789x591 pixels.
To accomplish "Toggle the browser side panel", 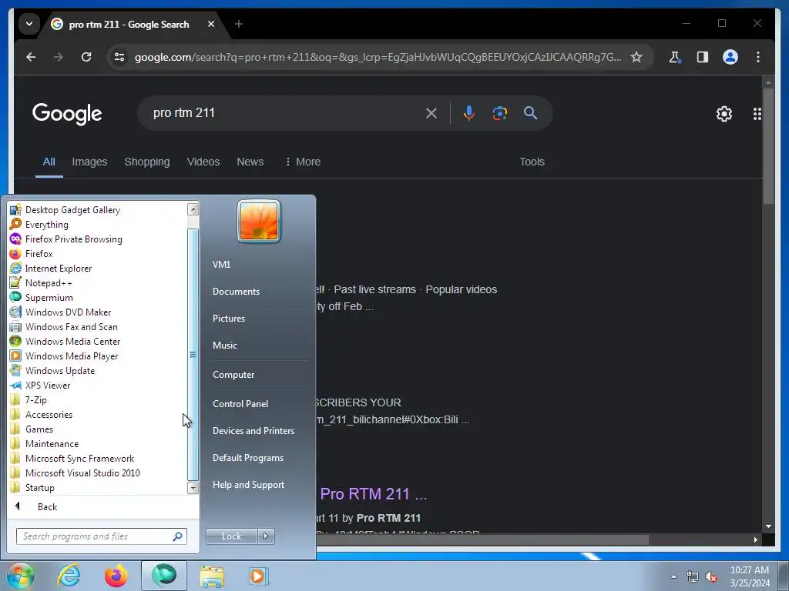I will coord(703,57).
